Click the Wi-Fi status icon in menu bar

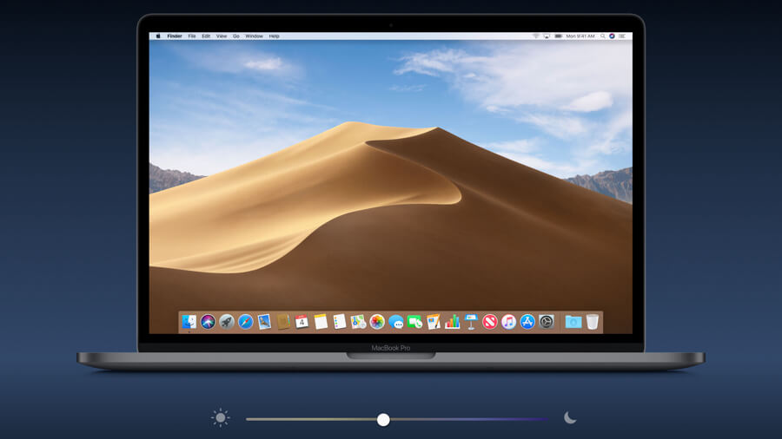[x=536, y=36]
